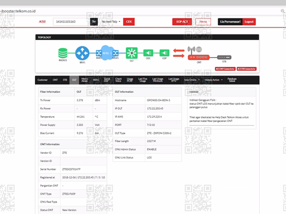Screen dimensions: 286x214
Task: Click the TOPOLOGY panel header
Action: click(x=147, y=37)
